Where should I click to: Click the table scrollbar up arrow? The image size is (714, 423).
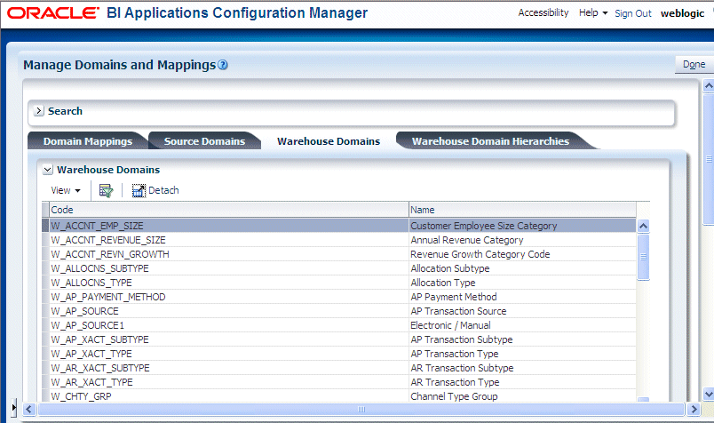[643, 226]
